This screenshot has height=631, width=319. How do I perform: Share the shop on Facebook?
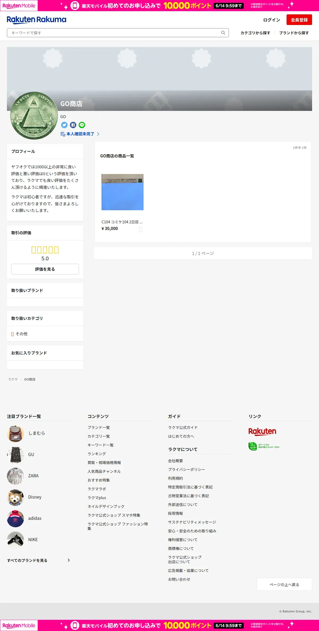(x=73, y=125)
